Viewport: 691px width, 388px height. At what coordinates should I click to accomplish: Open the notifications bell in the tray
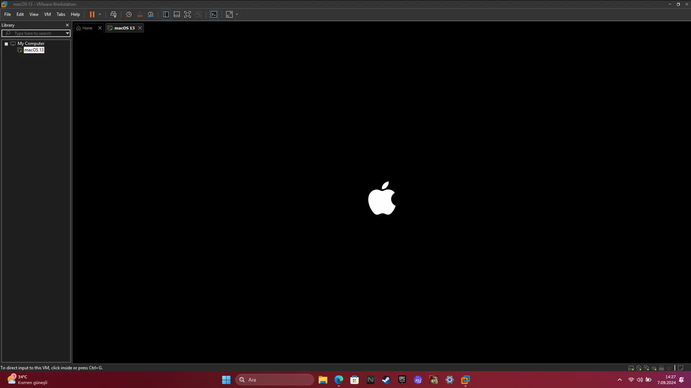point(682,380)
